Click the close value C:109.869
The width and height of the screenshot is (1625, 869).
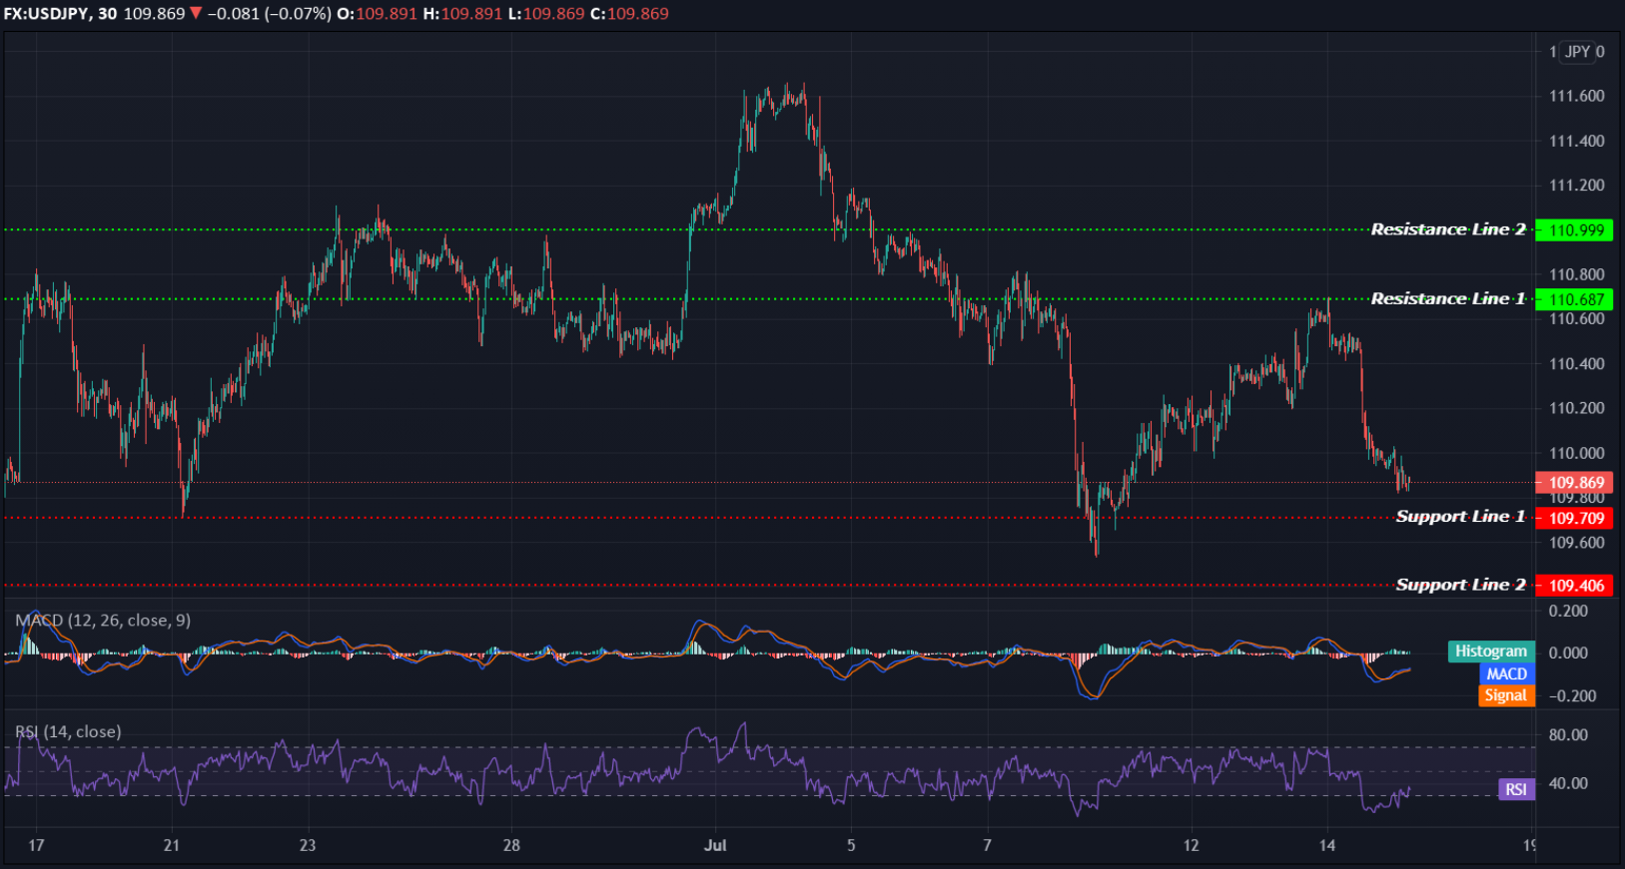[x=630, y=14]
